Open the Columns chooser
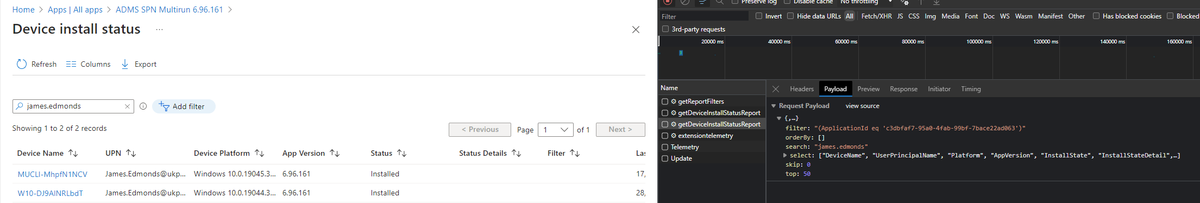1200x203 pixels. point(88,64)
